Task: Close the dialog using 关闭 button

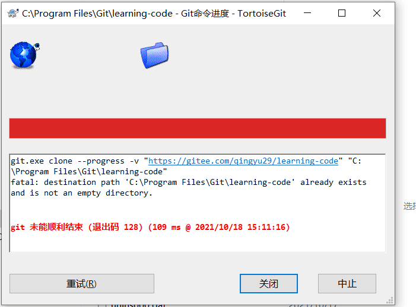Action: coord(268,284)
